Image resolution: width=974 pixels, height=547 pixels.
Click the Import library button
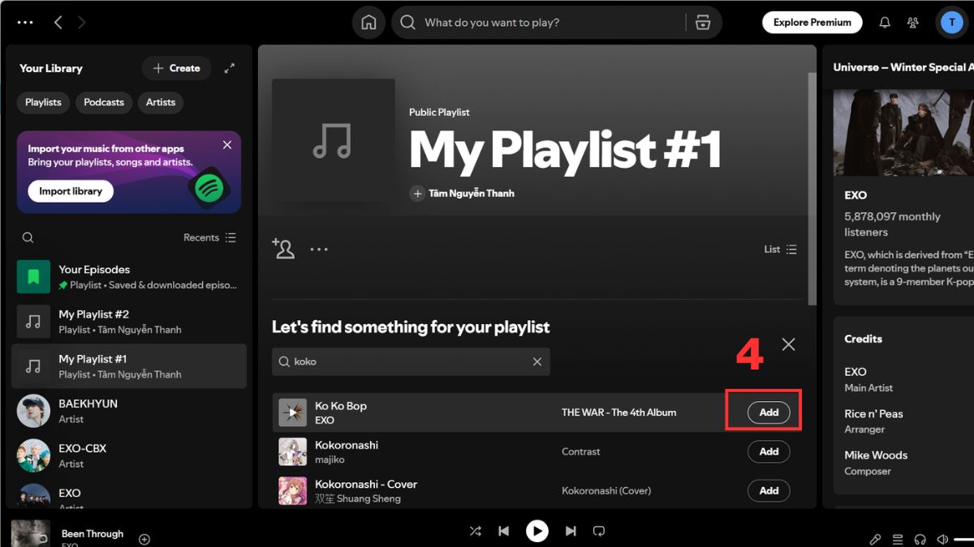tap(71, 191)
